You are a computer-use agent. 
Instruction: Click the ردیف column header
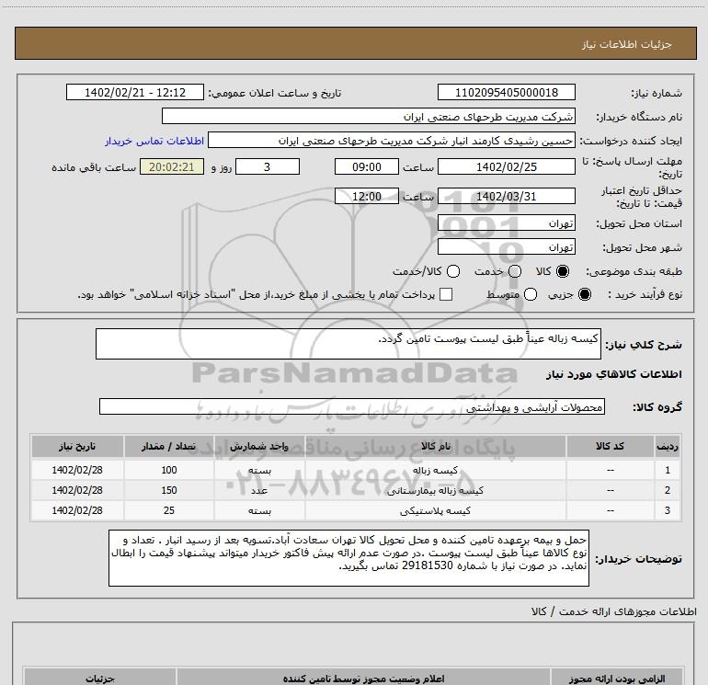(668, 446)
